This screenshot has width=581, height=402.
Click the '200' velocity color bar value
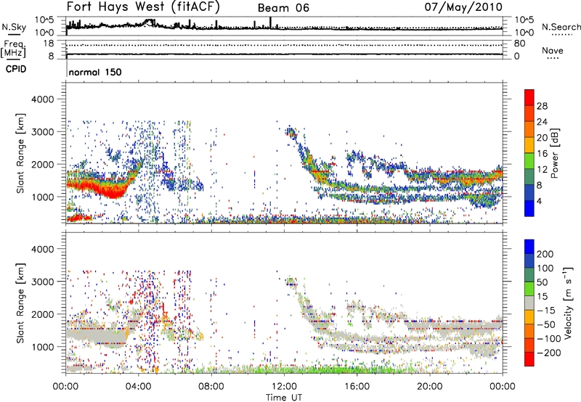click(545, 254)
